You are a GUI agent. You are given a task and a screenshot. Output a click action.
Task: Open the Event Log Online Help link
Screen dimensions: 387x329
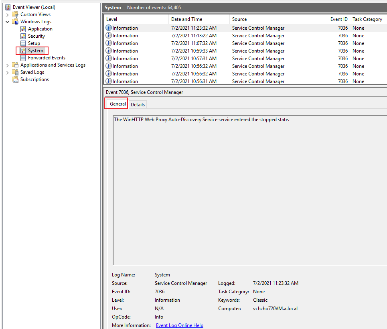click(179, 325)
